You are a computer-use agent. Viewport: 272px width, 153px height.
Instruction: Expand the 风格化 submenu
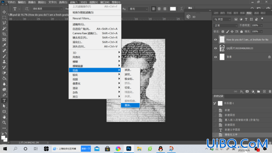tap(95, 57)
